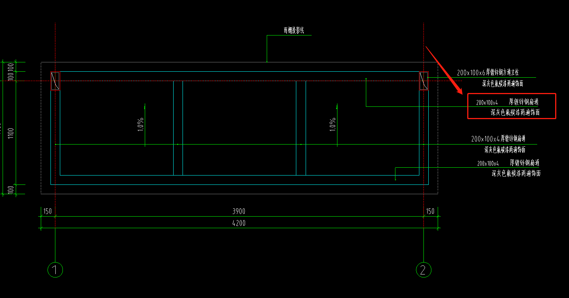Select grid axis bubble 2

click(x=423, y=270)
